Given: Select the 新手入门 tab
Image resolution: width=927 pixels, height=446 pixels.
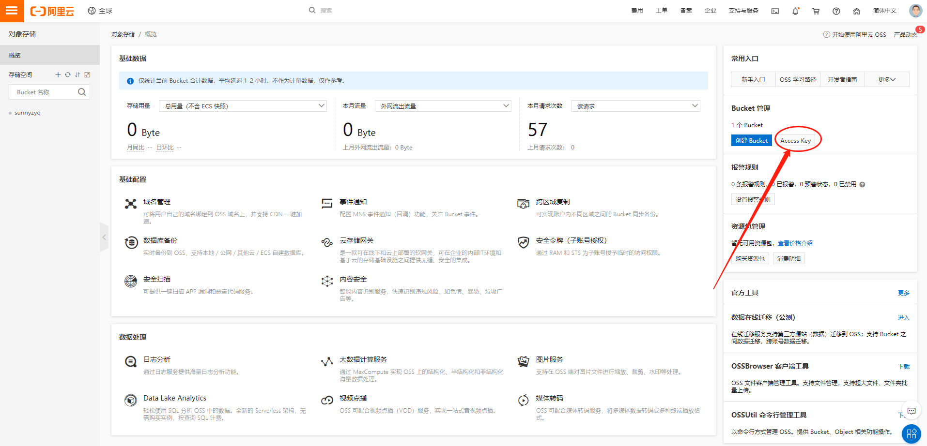Looking at the screenshot, I should coord(753,79).
